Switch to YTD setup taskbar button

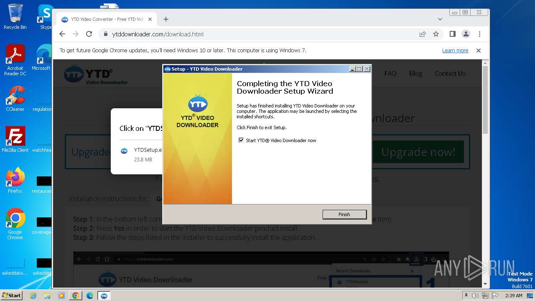(x=104, y=296)
